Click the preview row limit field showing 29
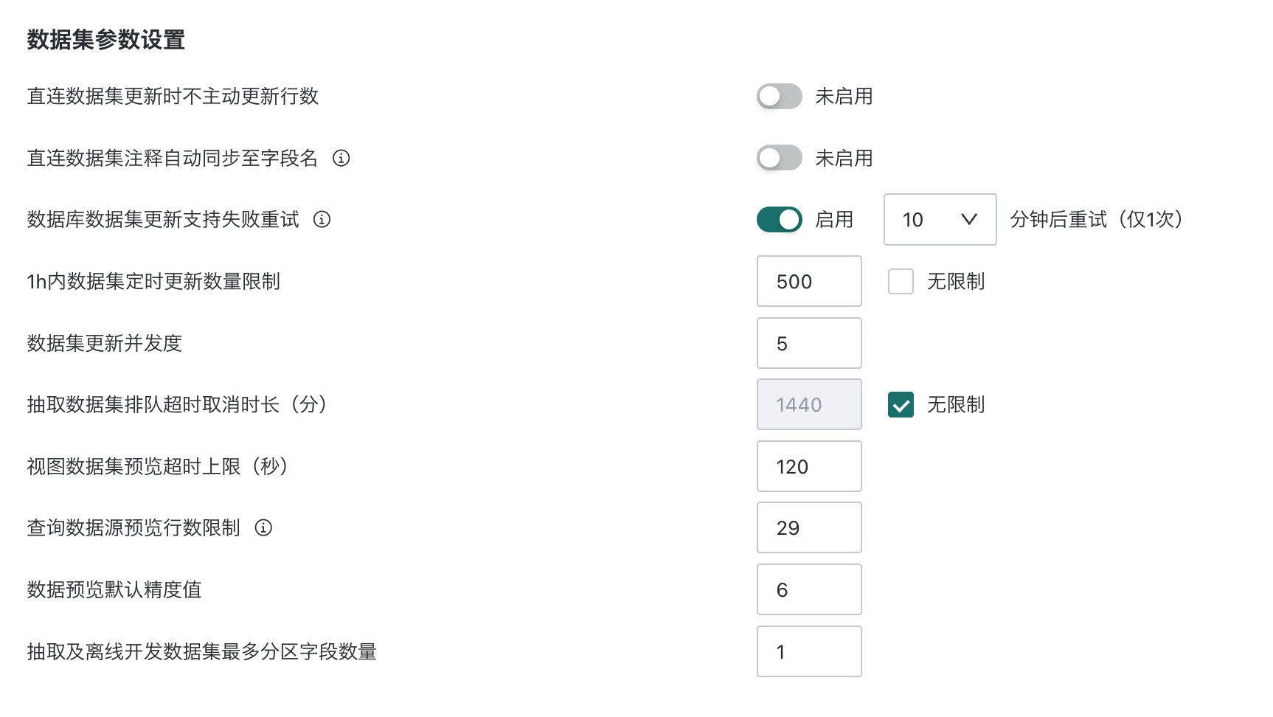1273x717 pixels. click(x=809, y=527)
